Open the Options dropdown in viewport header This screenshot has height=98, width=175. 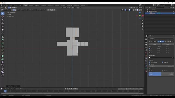[x=141, y=8]
